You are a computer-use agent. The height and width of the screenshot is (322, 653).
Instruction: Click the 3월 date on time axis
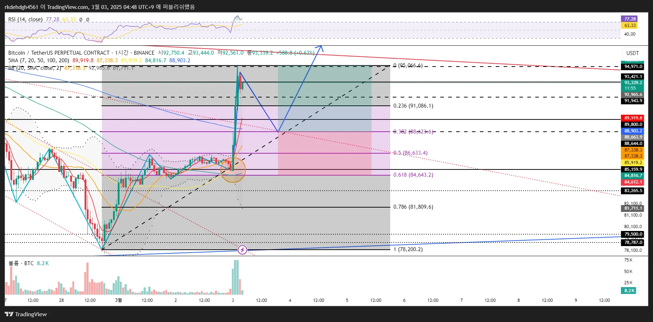(x=118, y=300)
